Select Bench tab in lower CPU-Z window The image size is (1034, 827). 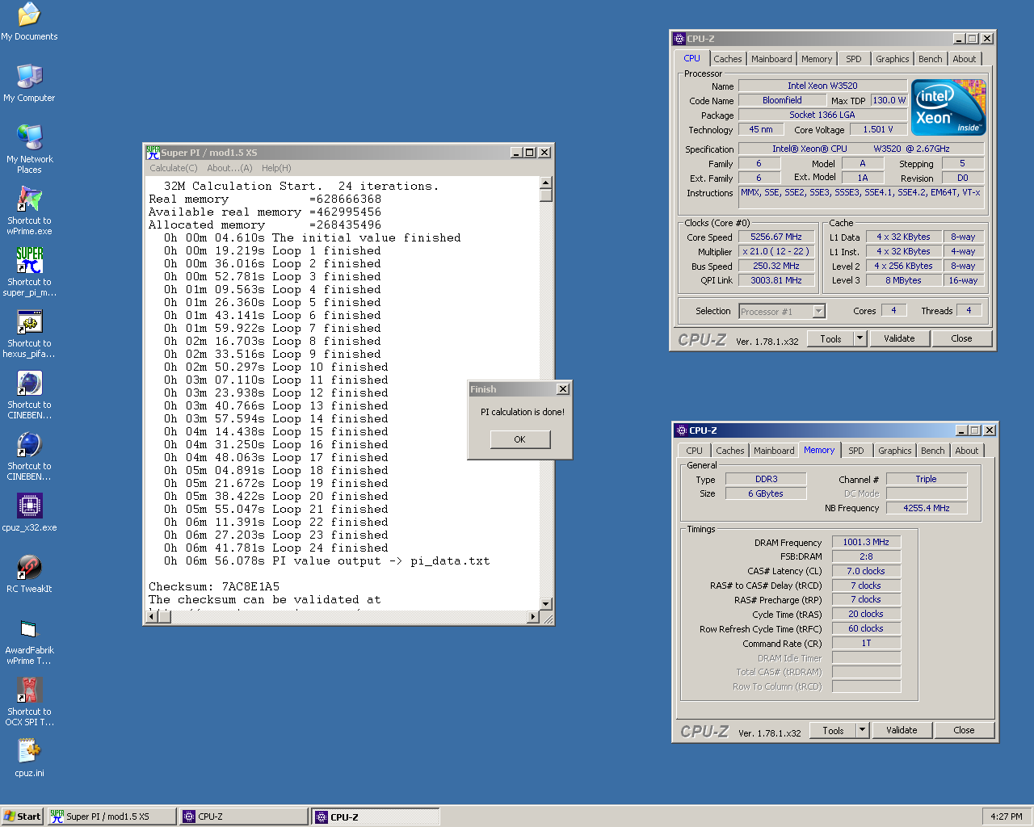point(932,451)
